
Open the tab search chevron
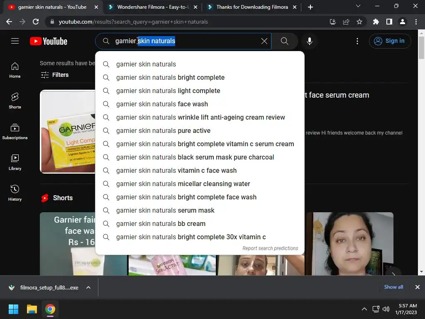pyautogui.click(x=358, y=6)
